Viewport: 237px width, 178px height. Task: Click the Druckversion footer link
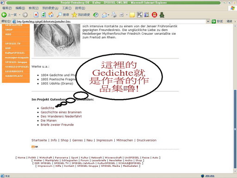pyautogui.click(x=147, y=140)
